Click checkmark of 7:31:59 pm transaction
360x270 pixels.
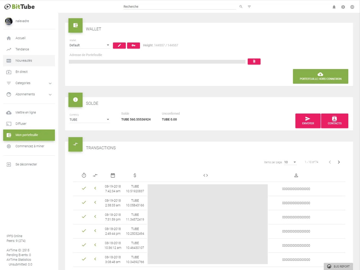84,217
